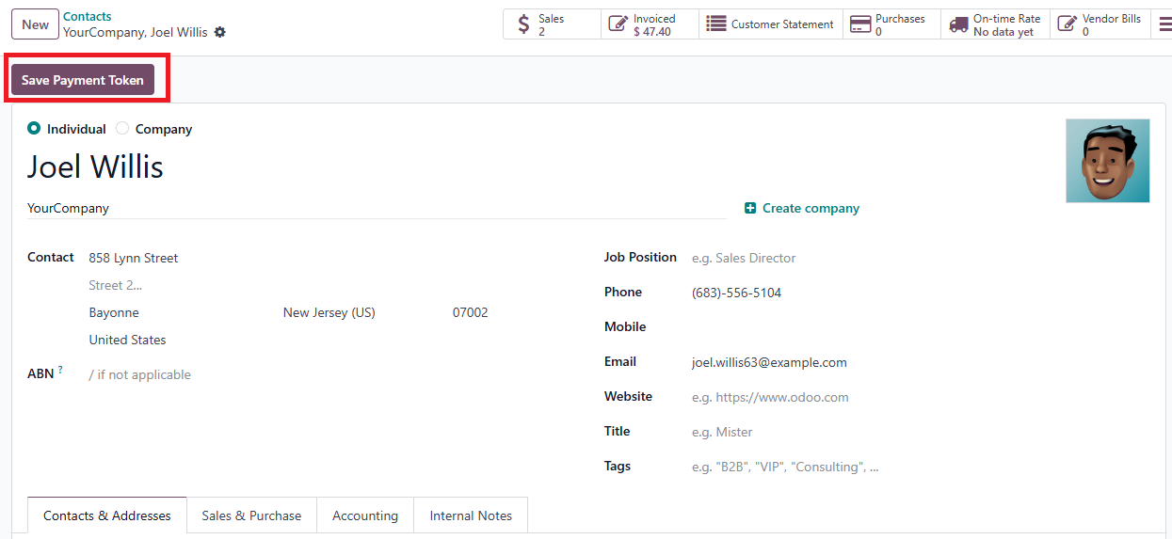
Task: Switch to the Accounting tab
Action: [x=365, y=515]
